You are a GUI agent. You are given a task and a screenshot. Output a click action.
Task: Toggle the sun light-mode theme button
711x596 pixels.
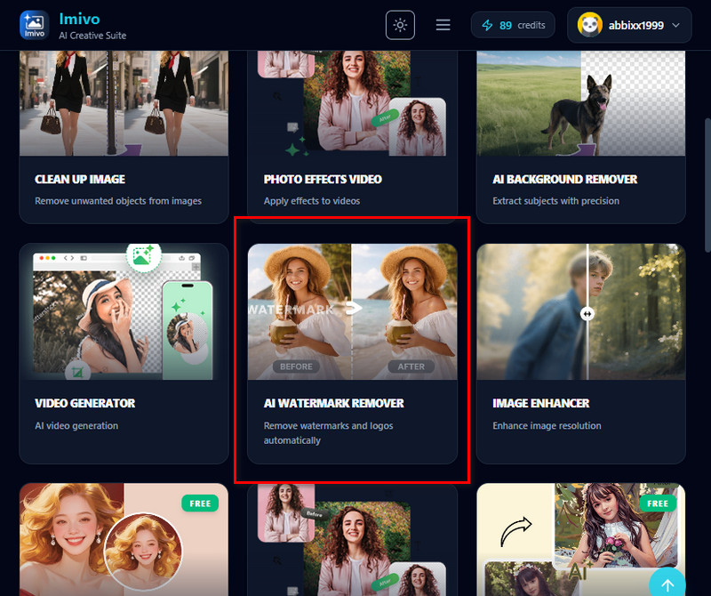coord(400,25)
